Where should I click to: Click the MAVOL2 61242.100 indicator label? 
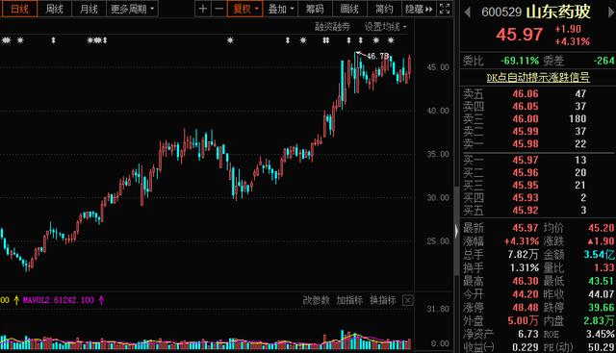tap(59, 300)
